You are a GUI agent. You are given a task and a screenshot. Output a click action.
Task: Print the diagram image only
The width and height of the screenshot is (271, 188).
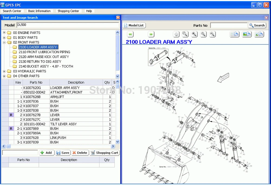(x=247, y=34)
